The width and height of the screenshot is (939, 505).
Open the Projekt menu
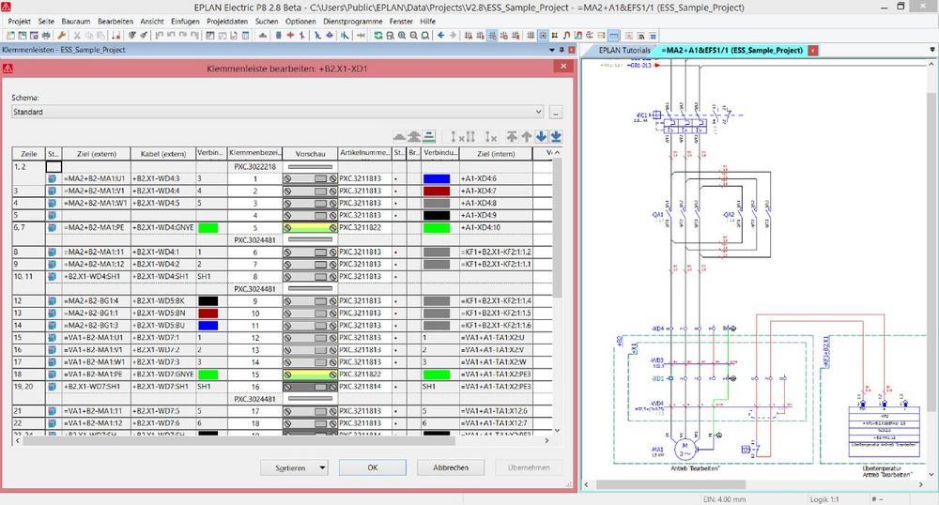(19, 21)
